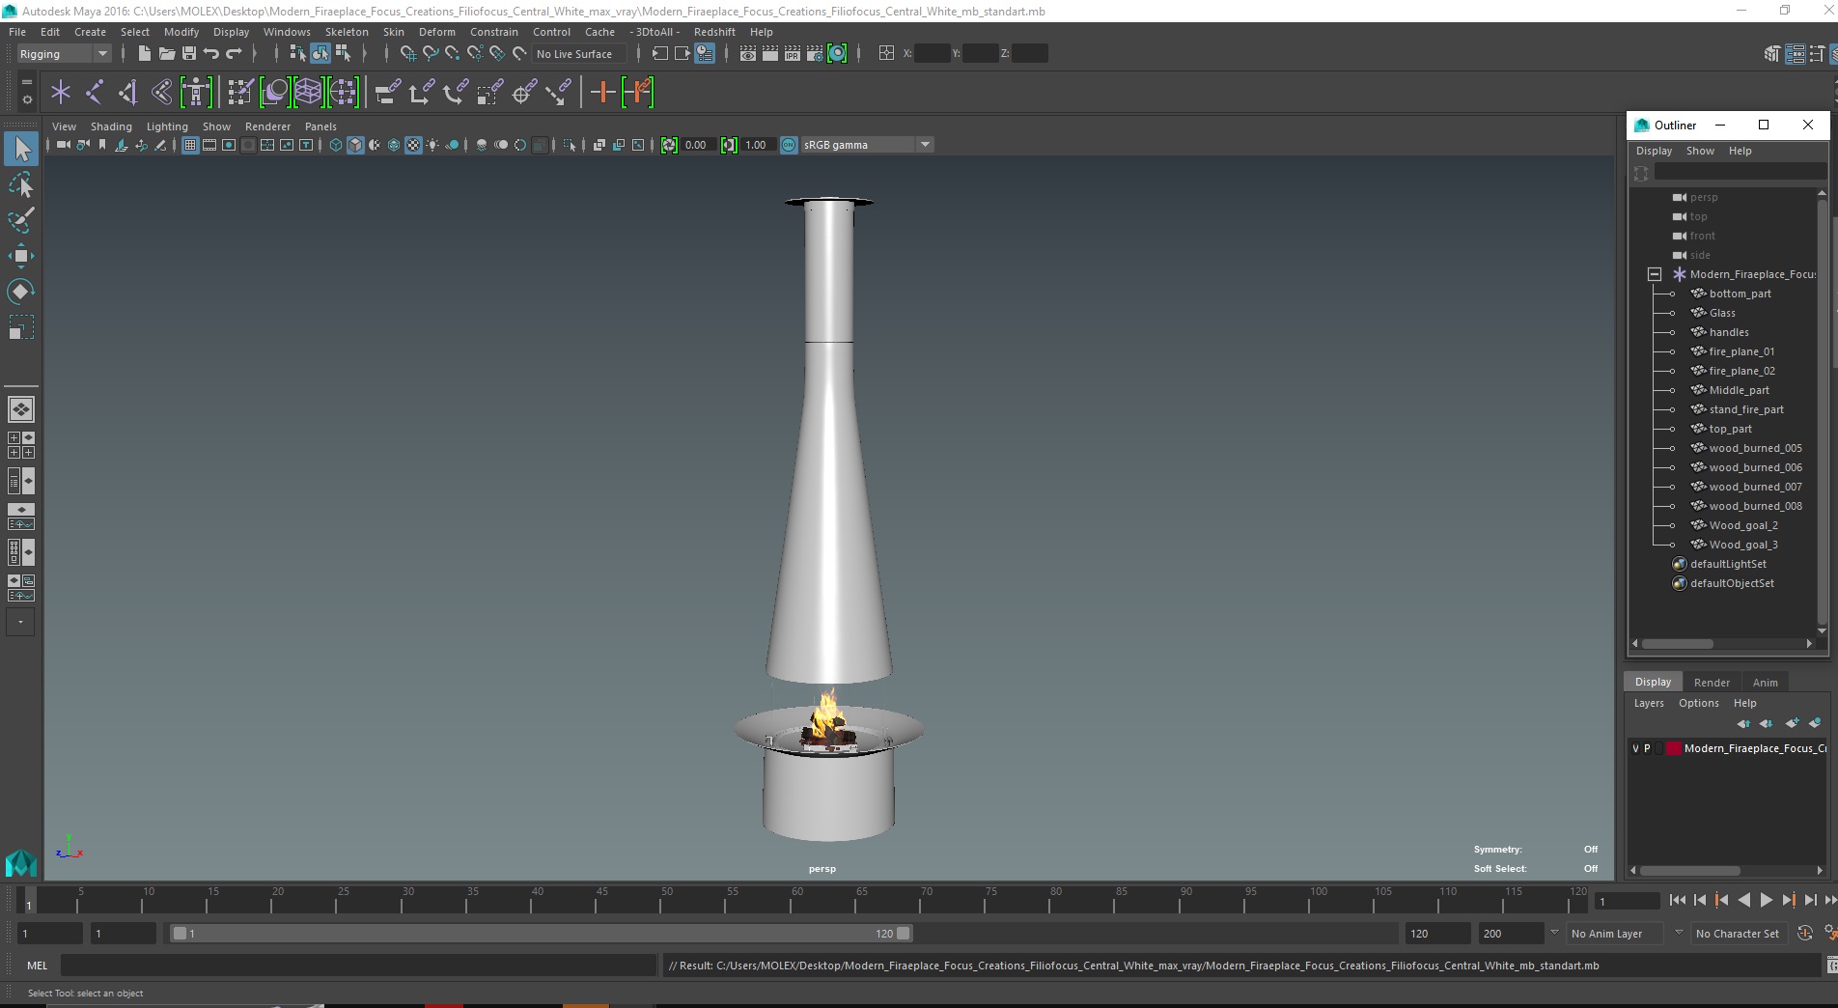Select the Create Locator shelf icon
Image resolution: width=1838 pixels, height=1008 pixels.
pyautogui.click(x=61, y=93)
